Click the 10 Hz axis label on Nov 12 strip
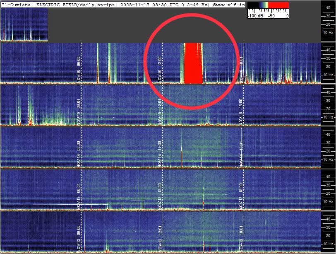This screenshot has width=336, height=254. (x=328, y=243)
